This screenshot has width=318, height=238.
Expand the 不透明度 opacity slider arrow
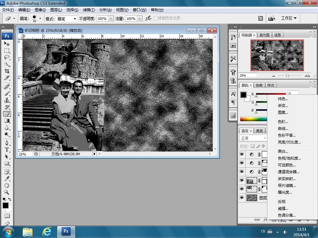pos(111,19)
